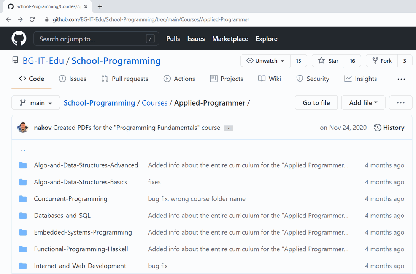This screenshot has height=274, width=416.
Task: Open a new browser tab with the plus icon
Action: pyautogui.click(x=100, y=6)
